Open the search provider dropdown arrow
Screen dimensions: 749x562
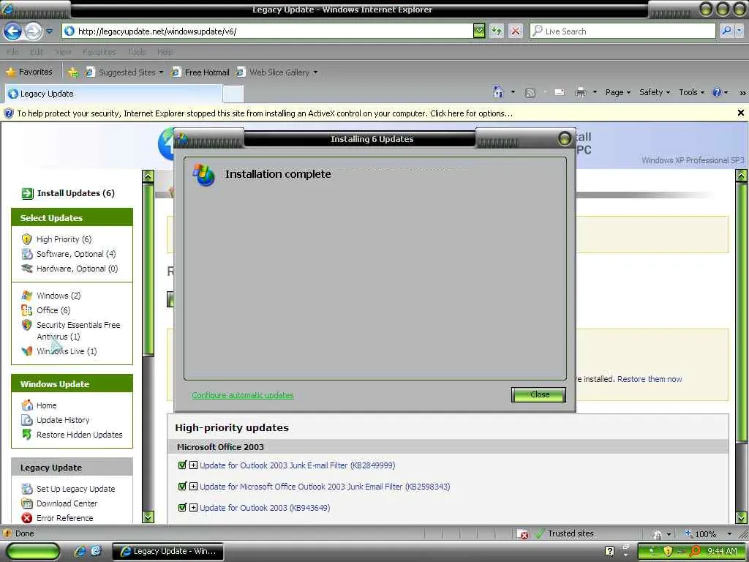(x=739, y=31)
